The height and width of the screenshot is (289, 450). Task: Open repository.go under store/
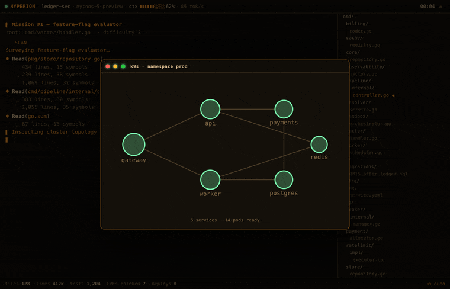pos(367,274)
